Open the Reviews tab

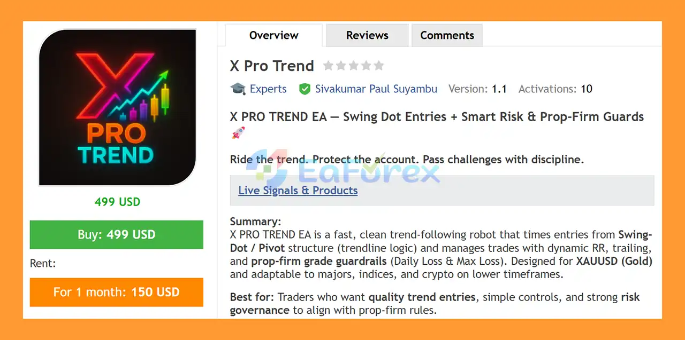click(367, 35)
